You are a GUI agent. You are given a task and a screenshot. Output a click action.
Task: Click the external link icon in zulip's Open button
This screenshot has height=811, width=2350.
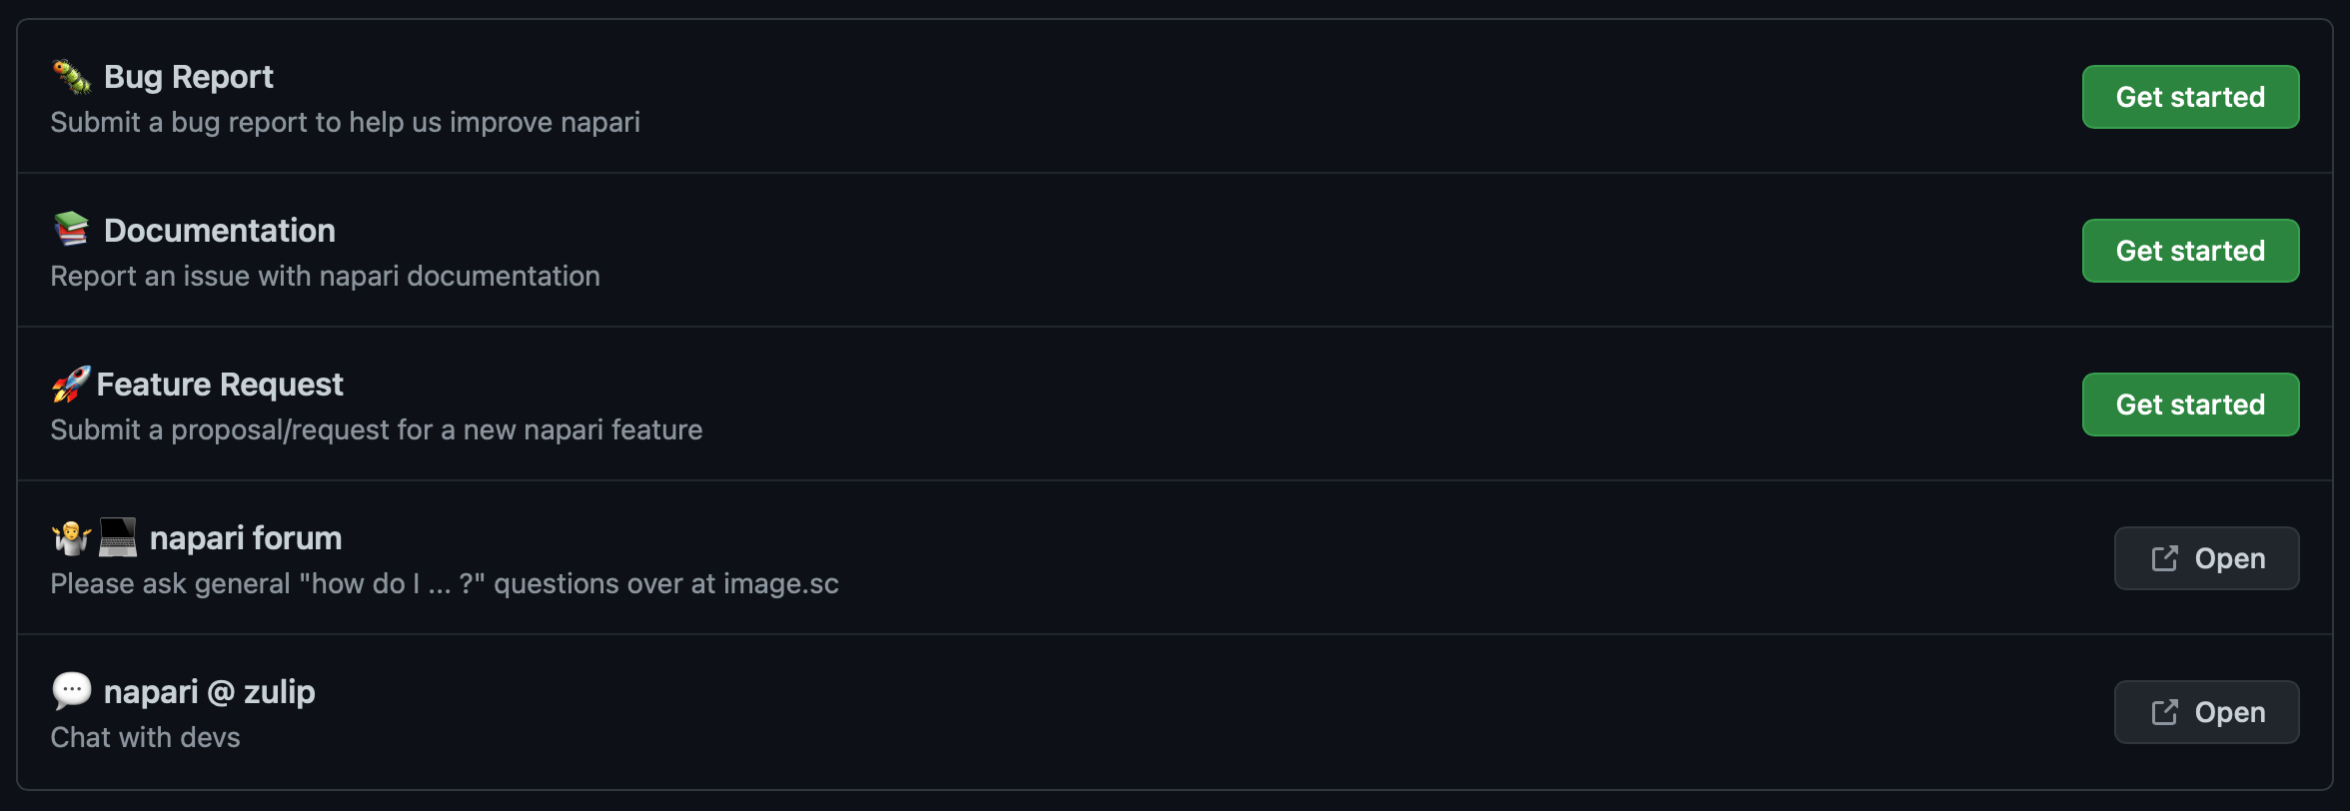[2164, 712]
